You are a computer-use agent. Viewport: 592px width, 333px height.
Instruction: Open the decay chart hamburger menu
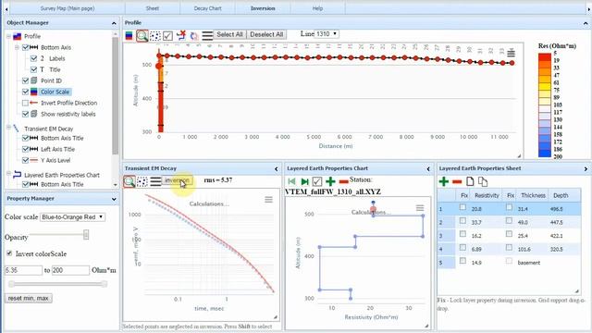coord(268,200)
